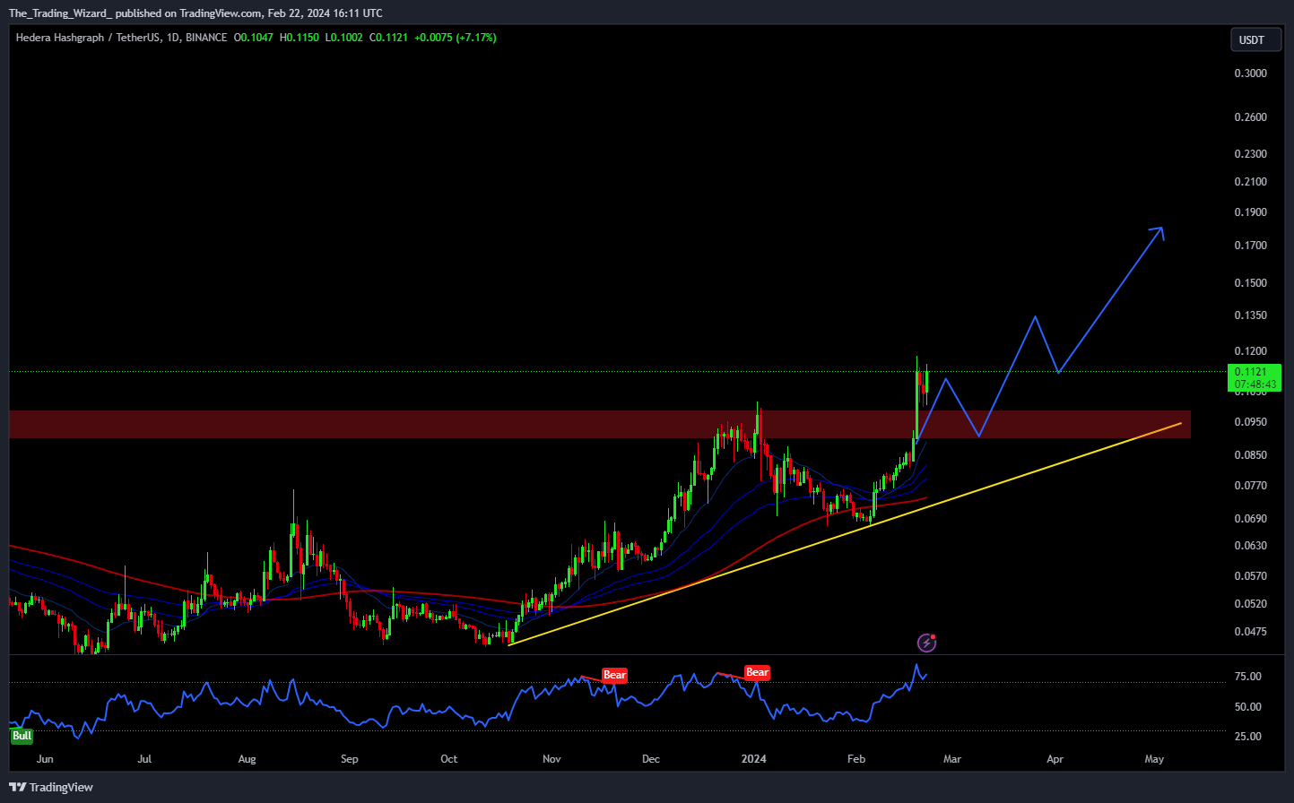Image resolution: width=1294 pixels, height=803 pixels.
Task: Click the 0.1200 price axis label
Action: tap(1251, 351)
